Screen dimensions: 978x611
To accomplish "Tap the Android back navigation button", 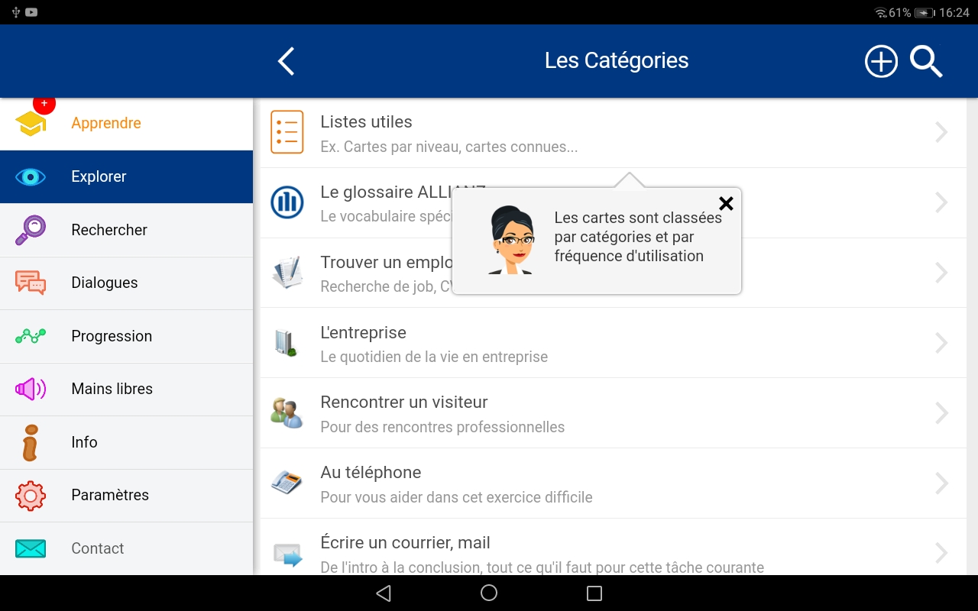I will point(384,593).
